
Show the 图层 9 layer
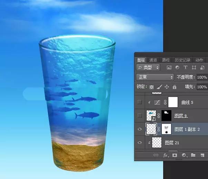(139, 116)
